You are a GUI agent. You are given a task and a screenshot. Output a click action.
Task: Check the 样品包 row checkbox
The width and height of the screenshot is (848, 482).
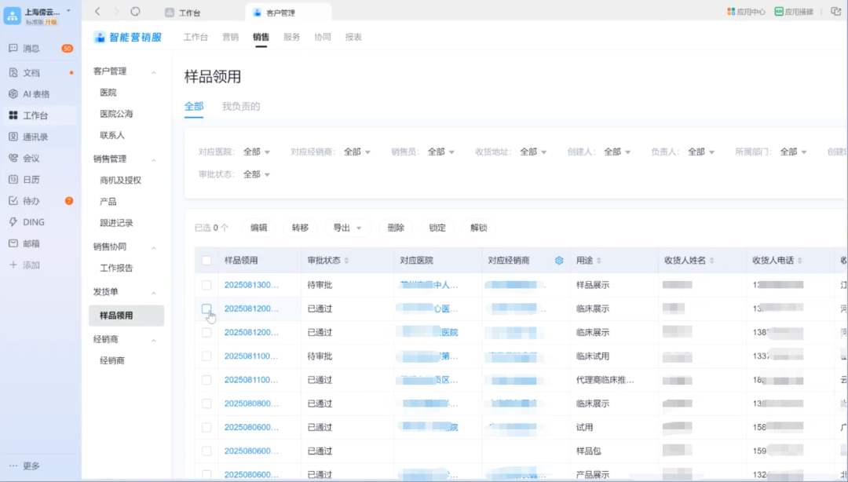pyautogui.click(x=207, y=451)
